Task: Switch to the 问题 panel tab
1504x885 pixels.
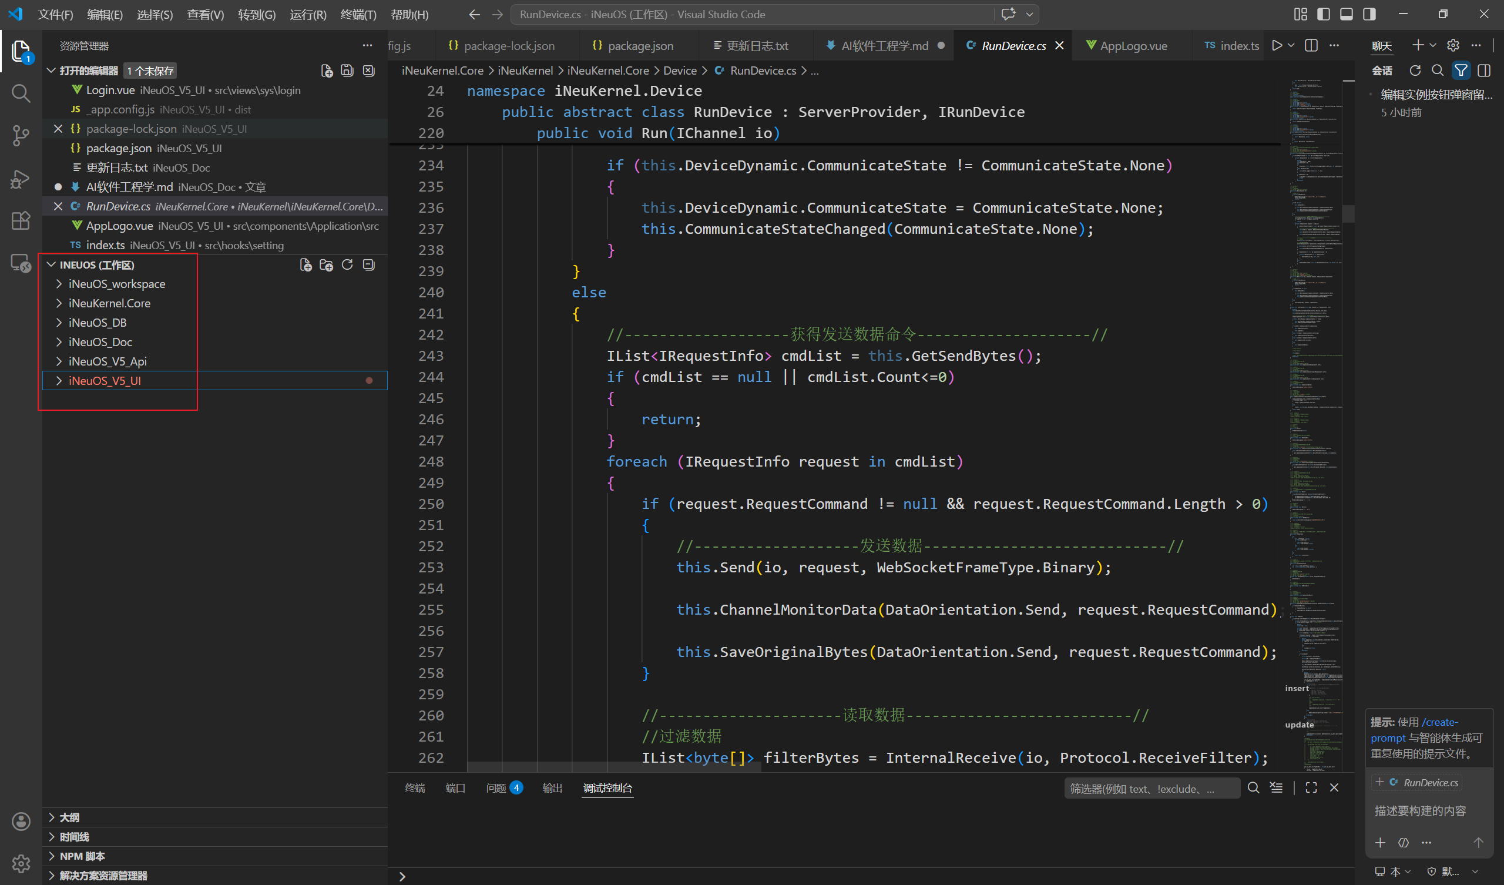Action: (496, 788)
